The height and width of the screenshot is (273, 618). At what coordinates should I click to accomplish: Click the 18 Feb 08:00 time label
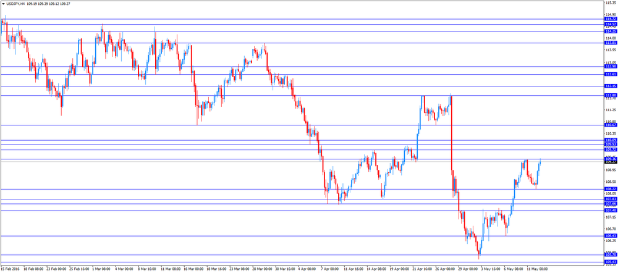pos(33,269)
